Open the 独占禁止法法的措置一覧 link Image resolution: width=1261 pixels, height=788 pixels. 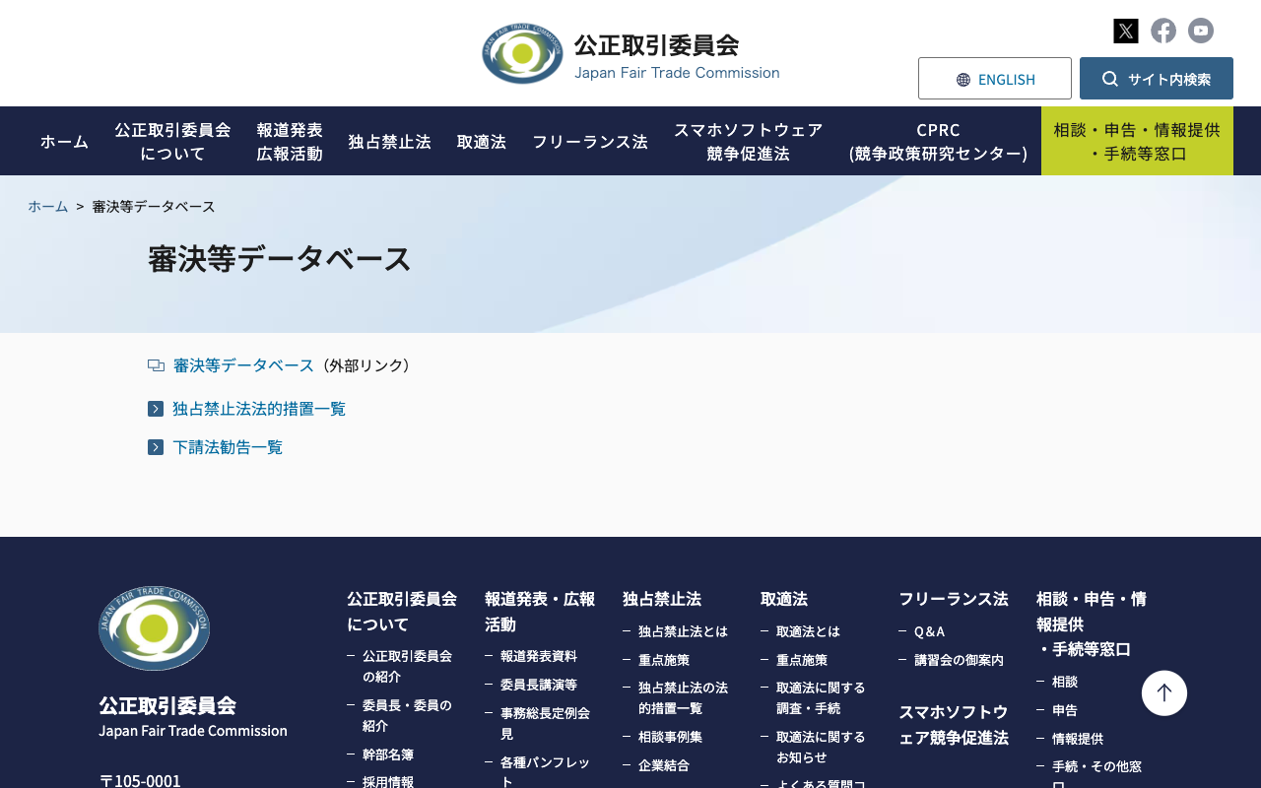(x=259, y=409)
